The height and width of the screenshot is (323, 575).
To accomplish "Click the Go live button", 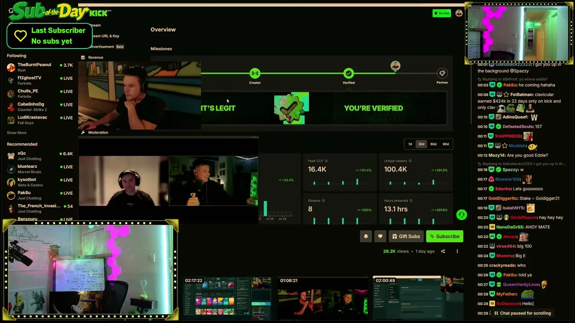I will tap(442, 13).
